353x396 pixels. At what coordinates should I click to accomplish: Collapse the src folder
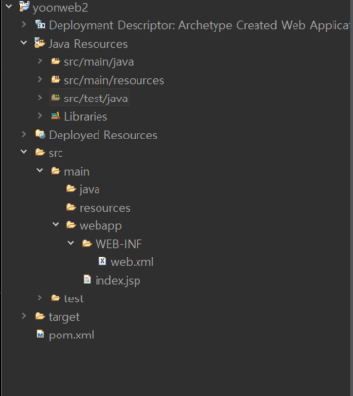tap(24, 152)
